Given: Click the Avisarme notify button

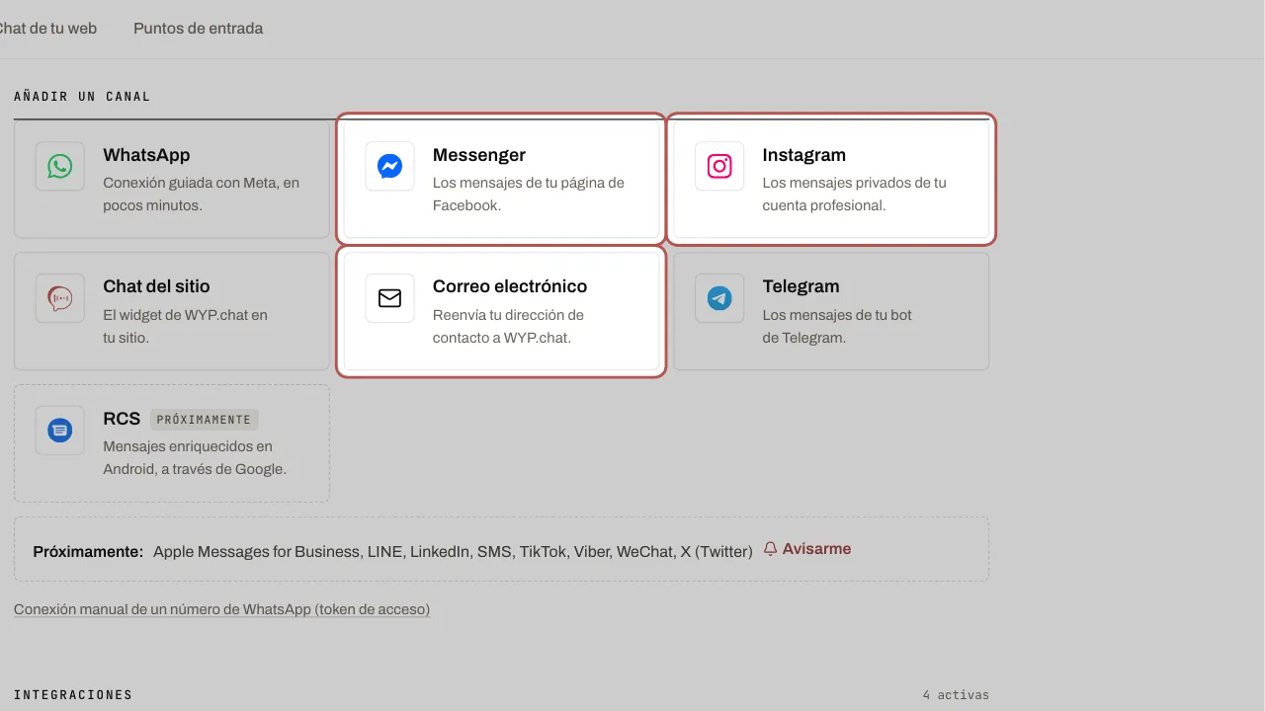Looking at the screenshot, I should pyautogui.click(x=807, y=549).
